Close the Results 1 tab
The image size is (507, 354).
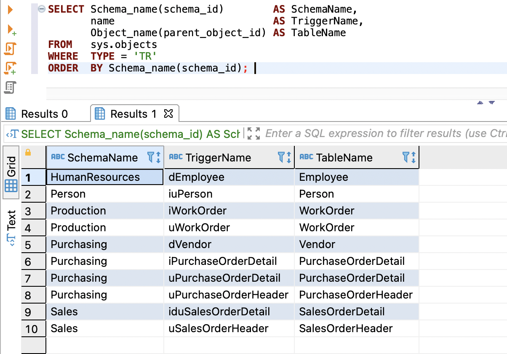pyautogui.click(x=168, y=114)
